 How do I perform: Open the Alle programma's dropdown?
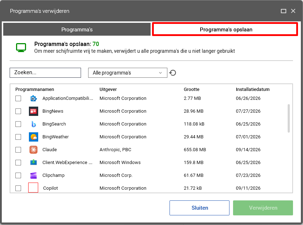tap(127, 73)
